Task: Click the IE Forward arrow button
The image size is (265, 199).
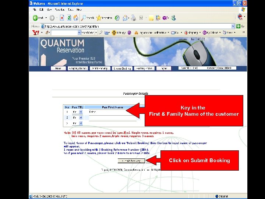Action: [x=52, y=18]
